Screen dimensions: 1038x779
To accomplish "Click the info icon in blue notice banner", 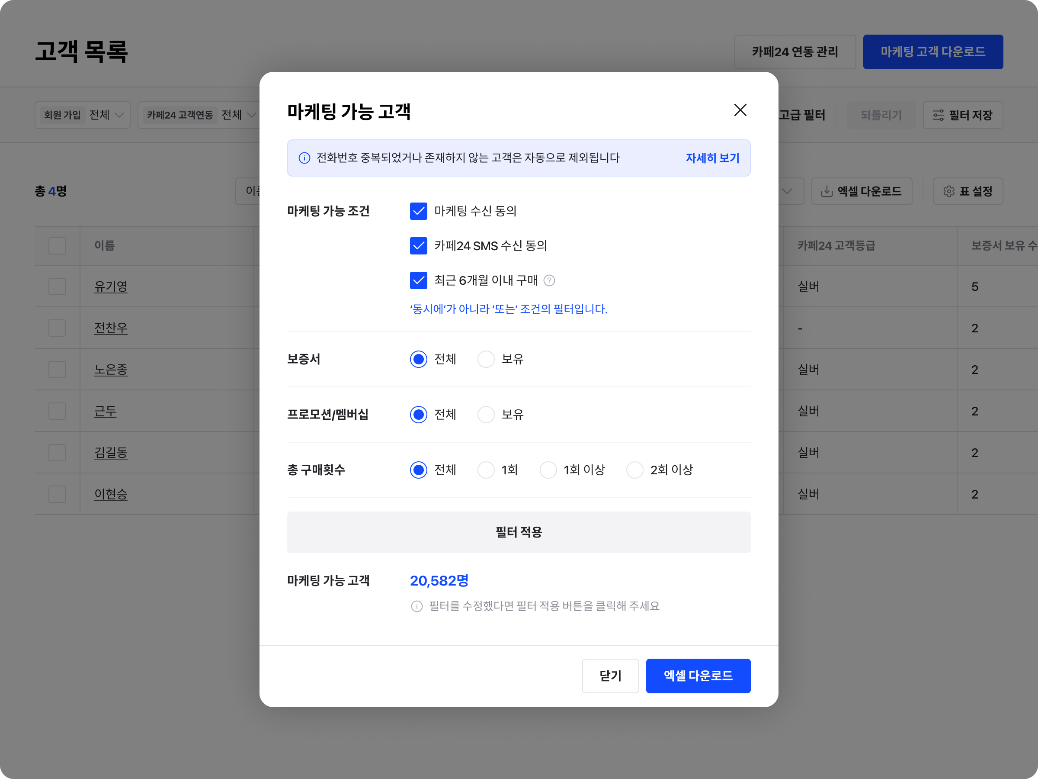I will click(x=304, y=158).
